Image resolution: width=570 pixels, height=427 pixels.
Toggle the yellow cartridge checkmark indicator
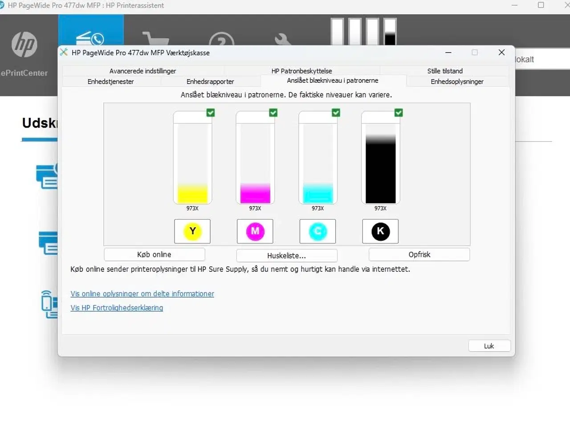coord(211,113)
